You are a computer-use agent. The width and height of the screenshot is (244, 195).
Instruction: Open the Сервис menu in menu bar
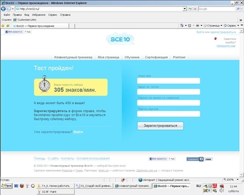pos(53,15)
